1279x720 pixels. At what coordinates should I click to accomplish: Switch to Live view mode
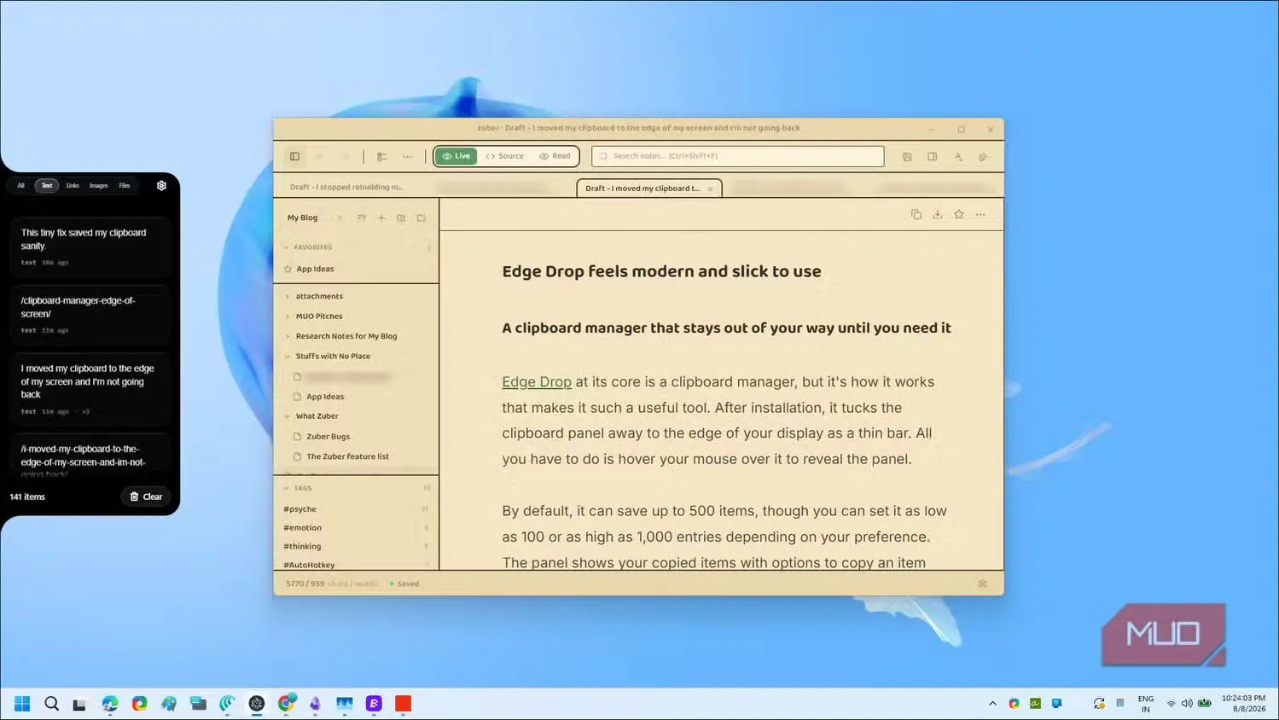coord(456,156)
